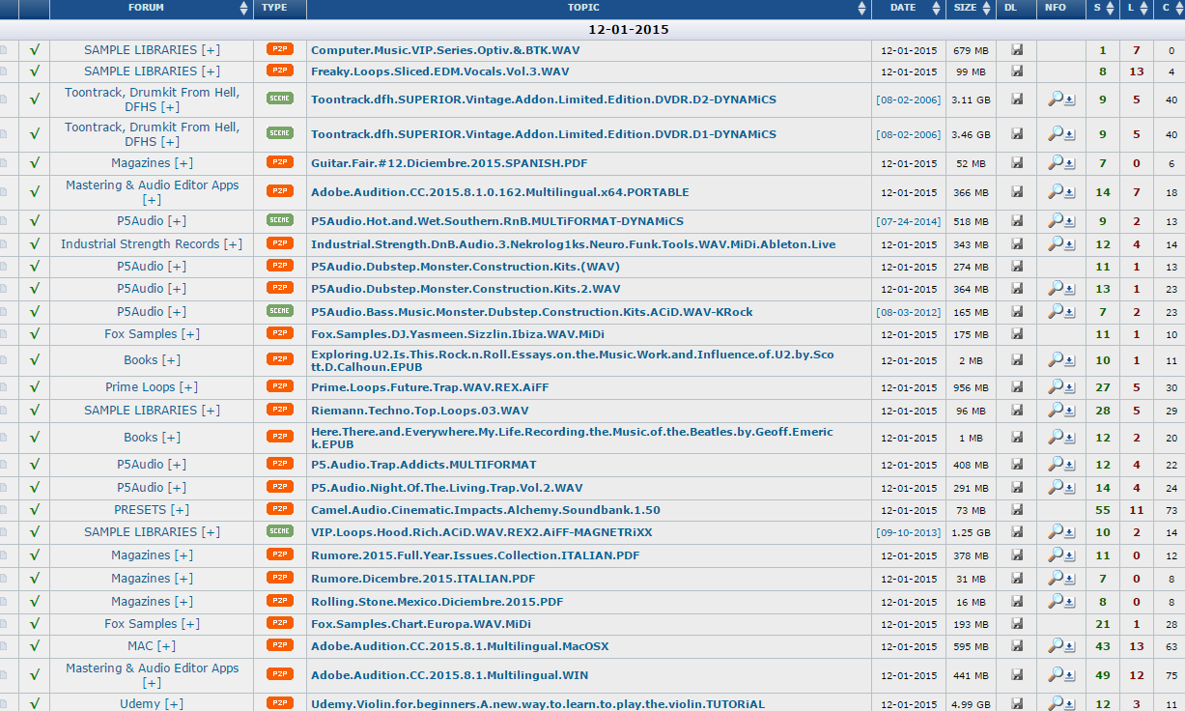The width and height of the screenshot is (1185, 711).
Task: Open the MAC forum link
Action: [x=140, y=646]
